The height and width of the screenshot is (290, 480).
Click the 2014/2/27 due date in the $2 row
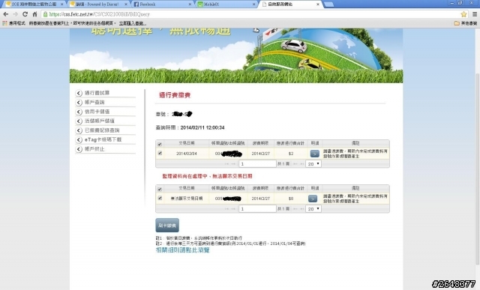point(260,154)
